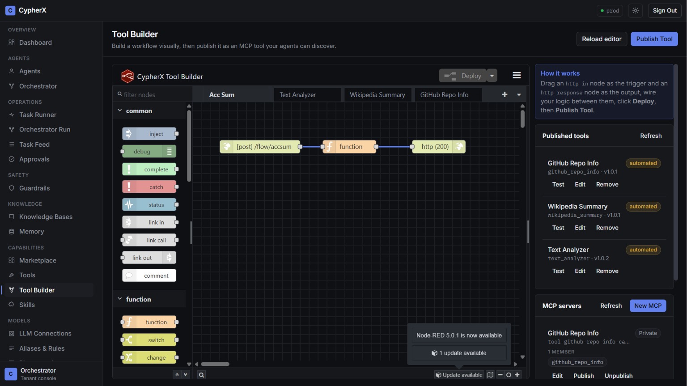Viewport: 687px width, 386px height.
Task: Open the canvas search magnifier icon
Action: coord(201,375)
